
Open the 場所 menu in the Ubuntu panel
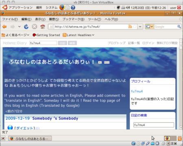[39, 8]
